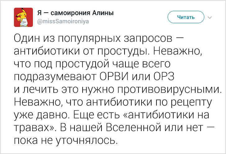Click the word "травах" in the tweet
This screenshot has width=226, height=154.
(x=34, y=128)
